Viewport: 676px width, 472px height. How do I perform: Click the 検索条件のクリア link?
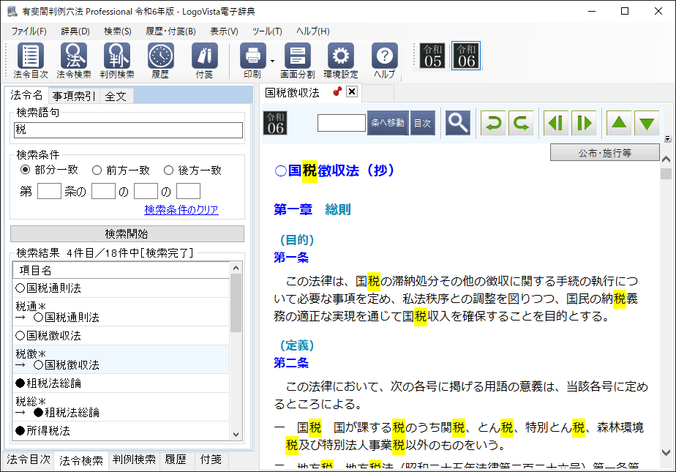181,210
